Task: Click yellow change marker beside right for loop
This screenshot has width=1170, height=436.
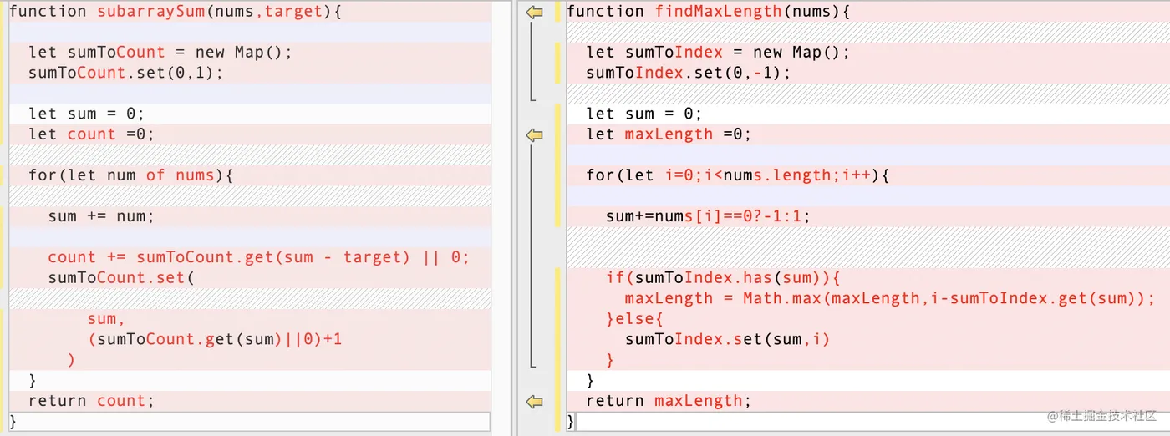Action: pos(557,175)
